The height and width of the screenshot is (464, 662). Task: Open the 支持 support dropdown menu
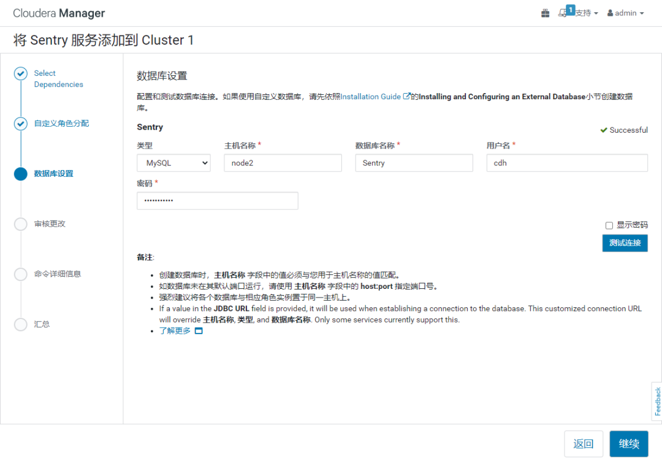click(587, 13)
